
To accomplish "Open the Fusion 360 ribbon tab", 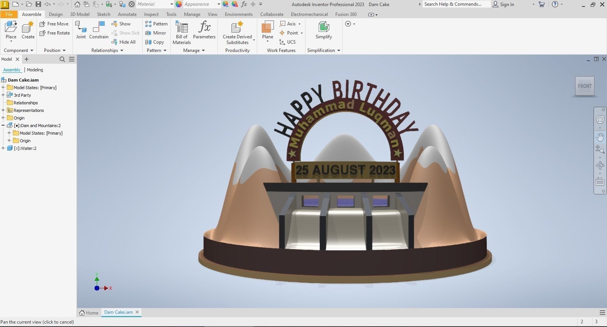I will tap(346, 14).
